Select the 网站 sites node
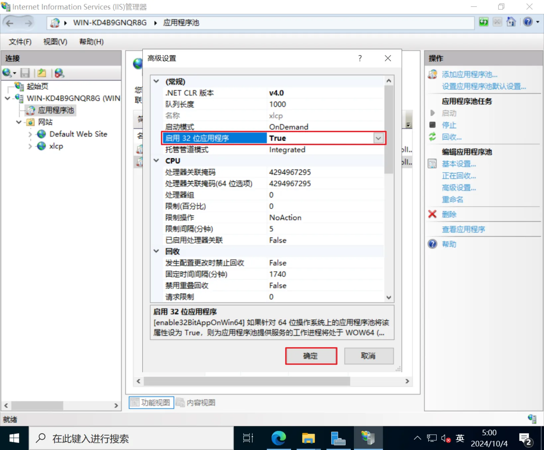 click(45, 122)
